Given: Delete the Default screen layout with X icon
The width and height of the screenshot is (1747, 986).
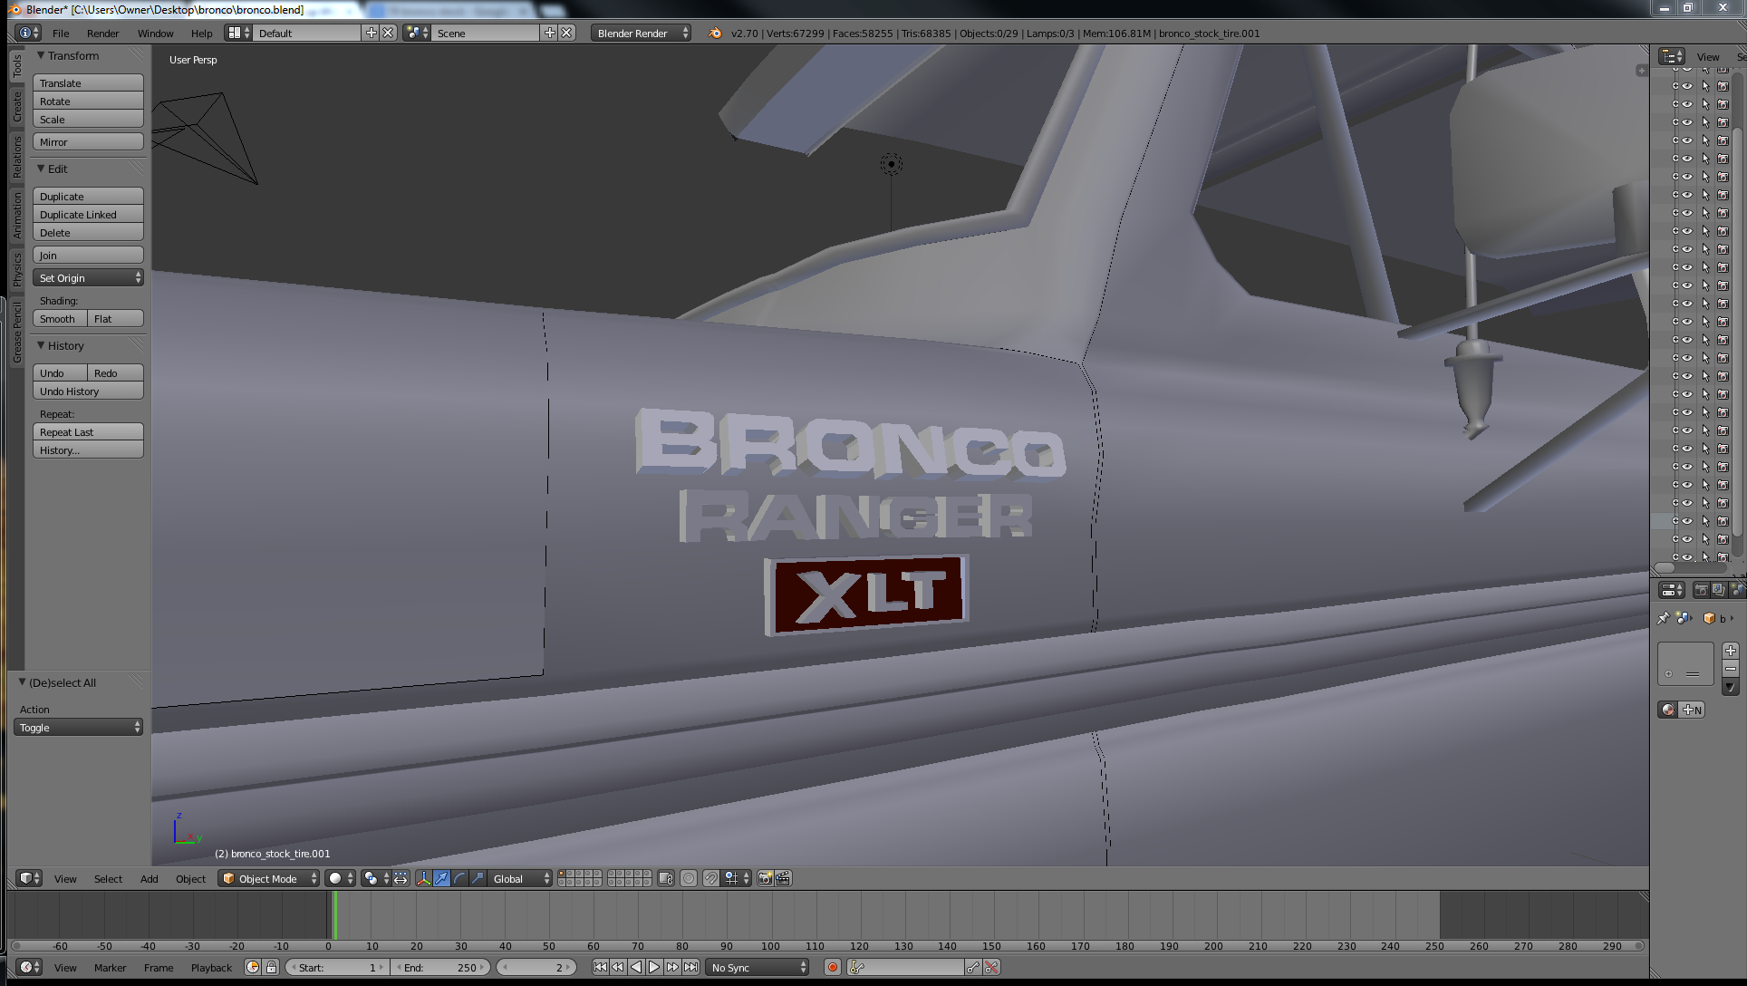Looking at the screenshot, I should coord(388,34).
